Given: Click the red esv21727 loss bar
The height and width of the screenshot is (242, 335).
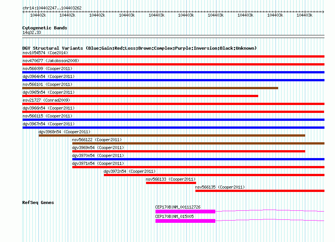Looking at the screenshot, I should (173, 104).
